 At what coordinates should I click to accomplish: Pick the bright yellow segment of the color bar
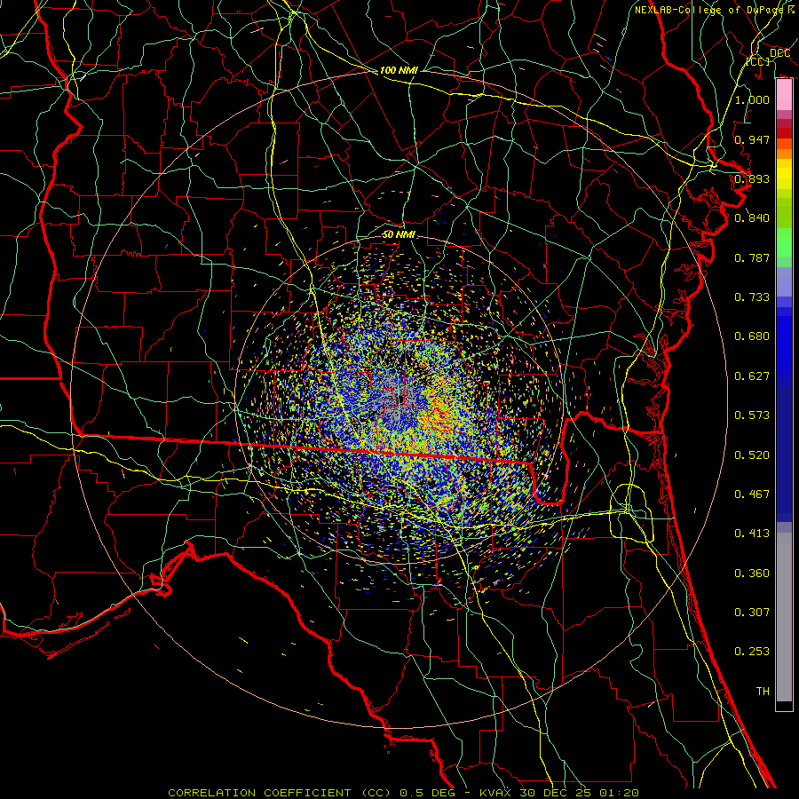(x=784, y=175)
